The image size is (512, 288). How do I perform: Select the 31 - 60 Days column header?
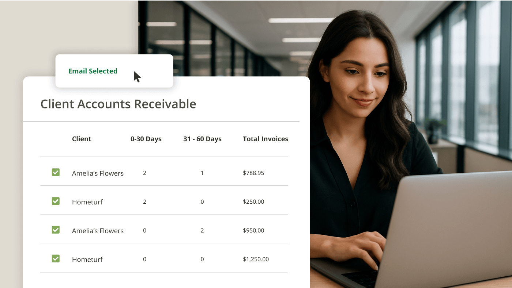point(202,139)
